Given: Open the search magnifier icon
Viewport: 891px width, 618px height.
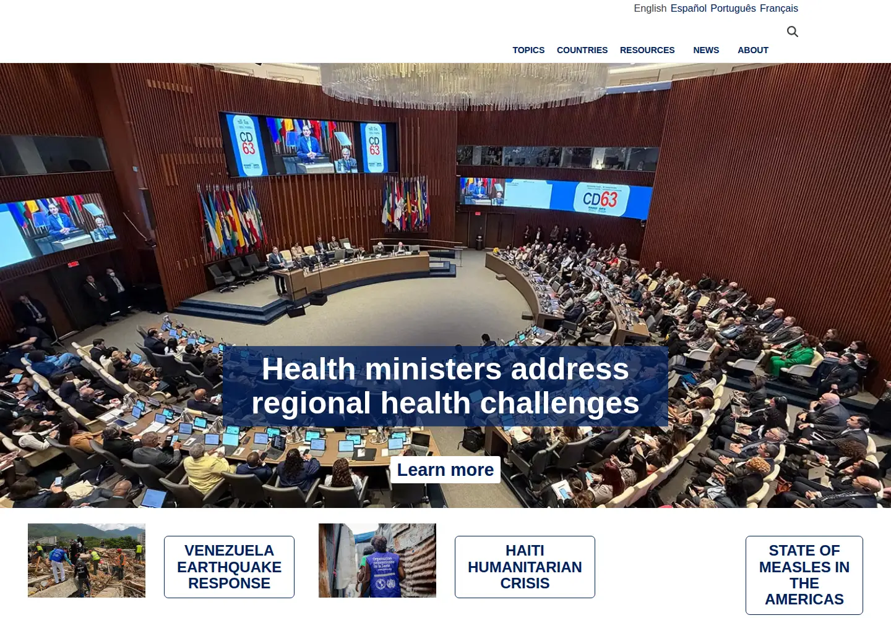Looking at the screenshot, I should [x=792, y=32].
